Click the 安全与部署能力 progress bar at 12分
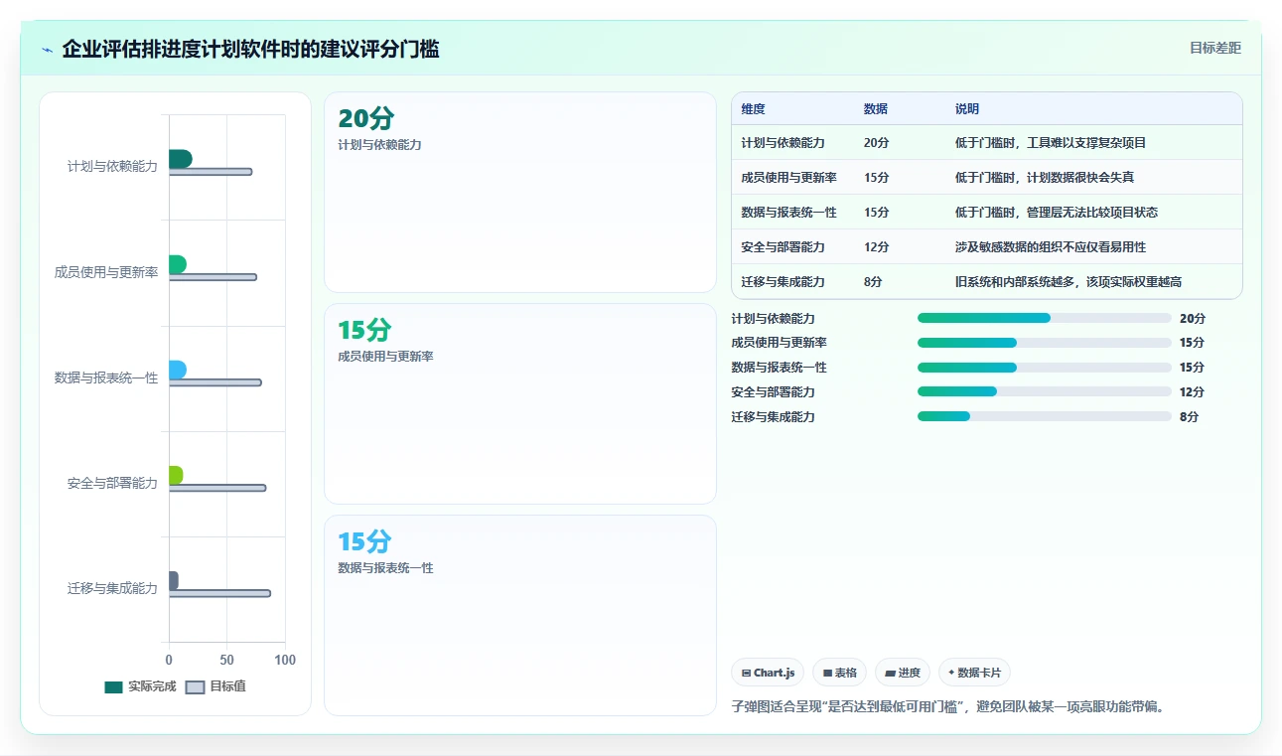Image resolution: width=1282 pixels, height=756 pixels. (1045, 391)
